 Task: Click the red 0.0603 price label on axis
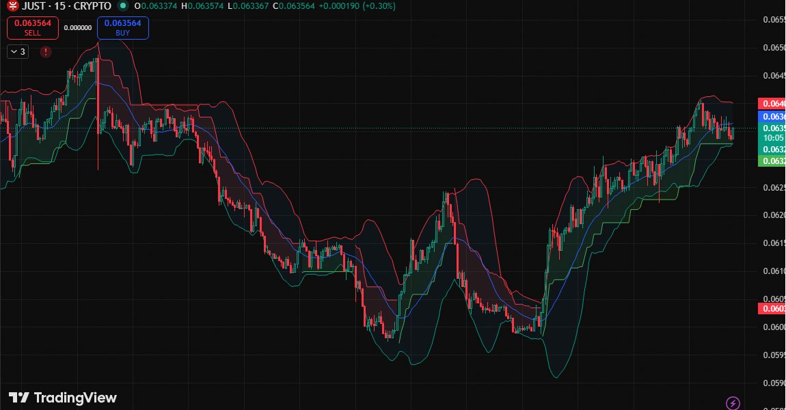coord(772,309)
